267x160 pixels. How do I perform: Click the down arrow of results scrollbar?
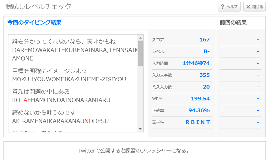140,129
